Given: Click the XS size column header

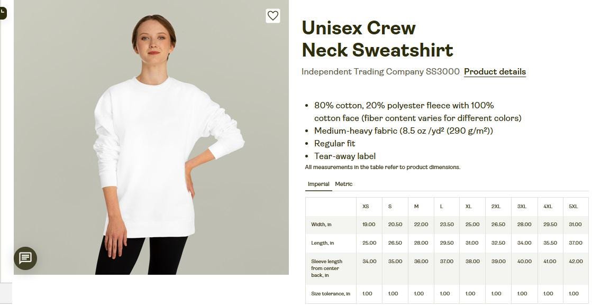Looking at the screenshot, I should (x=366, y=206).
